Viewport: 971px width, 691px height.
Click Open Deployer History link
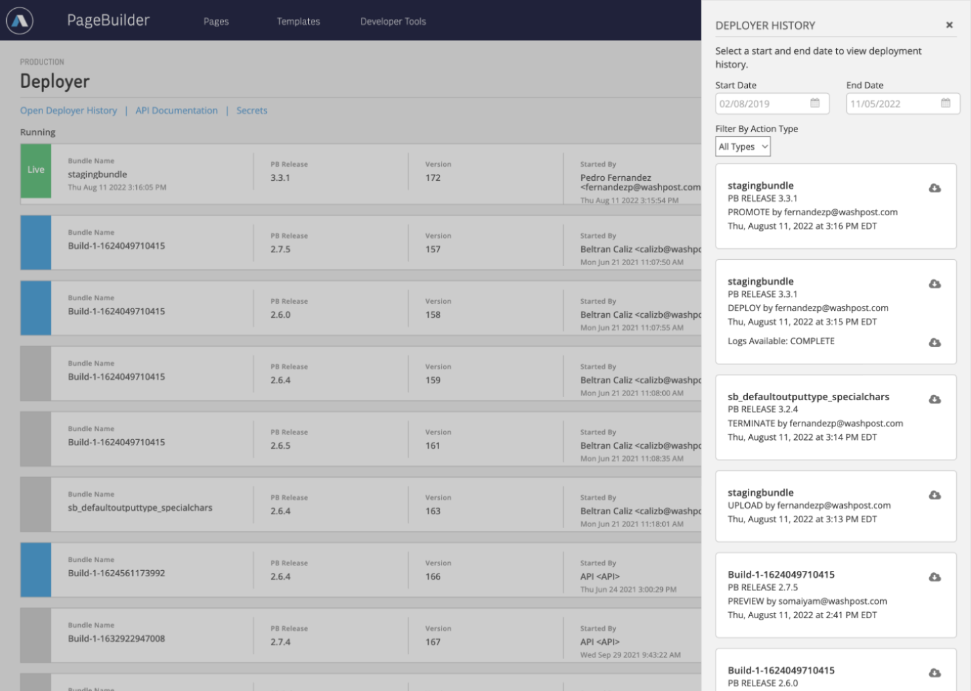(x=68, y=111)
